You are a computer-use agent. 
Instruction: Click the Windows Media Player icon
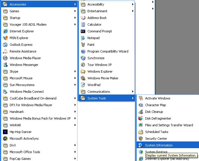pos(5,58)
